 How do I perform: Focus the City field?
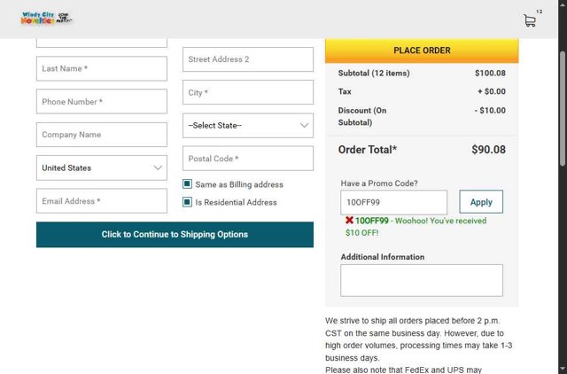pyautogui.click(x=248, y=92)
